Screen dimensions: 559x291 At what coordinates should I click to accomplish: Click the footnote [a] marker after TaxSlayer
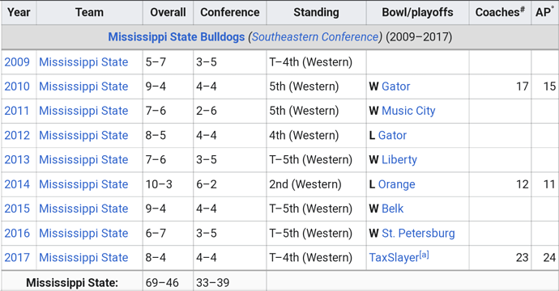(x=424, y=255)
